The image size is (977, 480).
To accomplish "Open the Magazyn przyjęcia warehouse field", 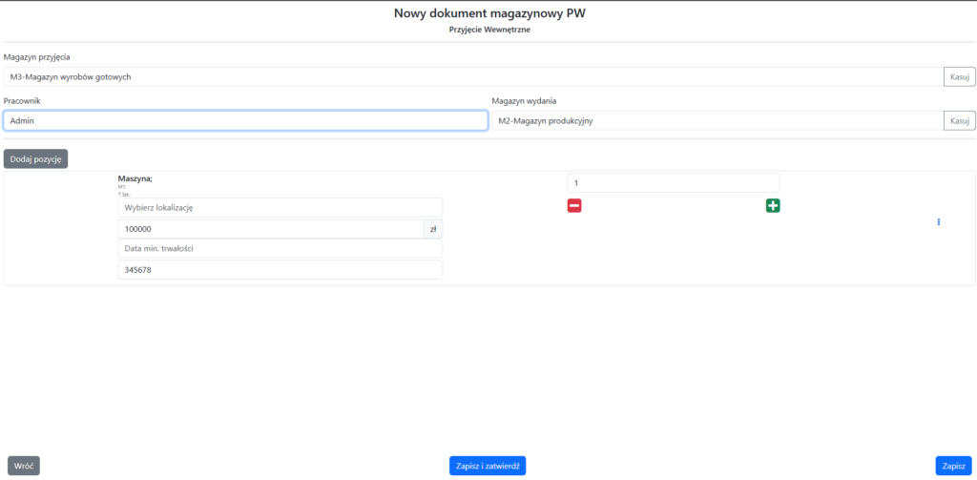I will [472, 76].
